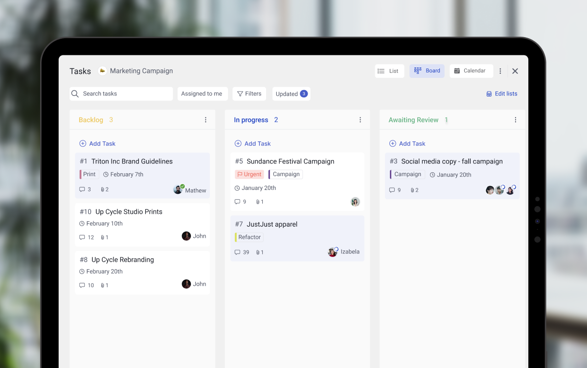Open the Backlog column options menu
Screen dimensions: 587x368
tap(205, 119)
